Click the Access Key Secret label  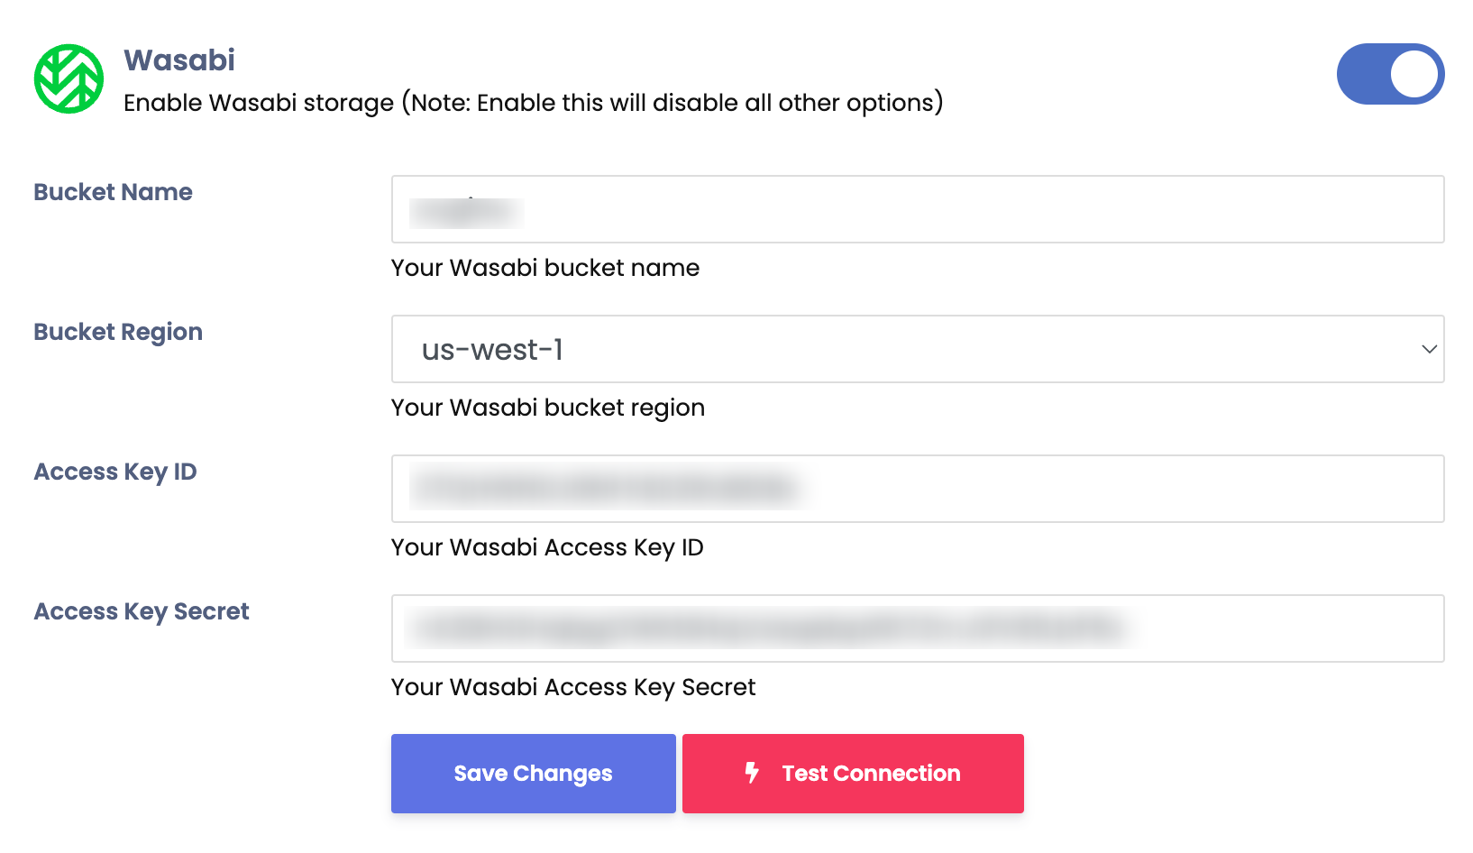click(142, 611)
